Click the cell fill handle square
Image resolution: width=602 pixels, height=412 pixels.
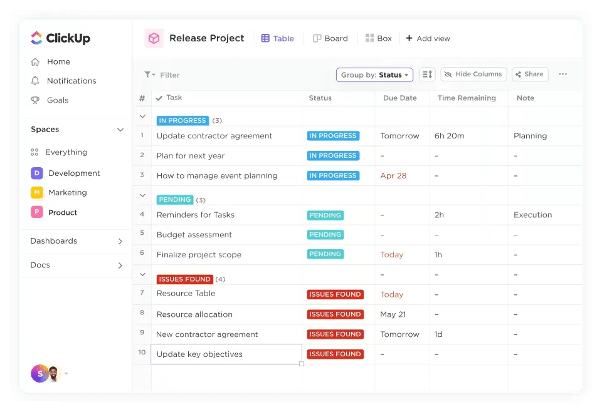click(x=302, y=364)
